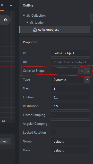Open the Collision Shape browse ellipsis button
93x164 pixels.
[87, 71]
